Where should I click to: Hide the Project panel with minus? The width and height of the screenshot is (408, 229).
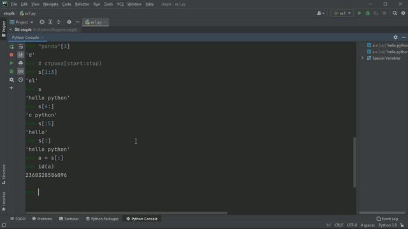tap(77, 22)
